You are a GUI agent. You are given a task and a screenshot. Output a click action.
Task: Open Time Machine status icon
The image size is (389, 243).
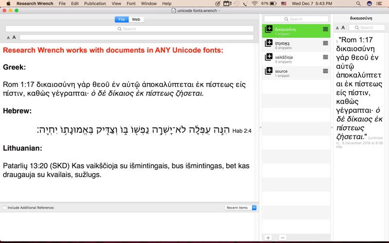(237, 3)
